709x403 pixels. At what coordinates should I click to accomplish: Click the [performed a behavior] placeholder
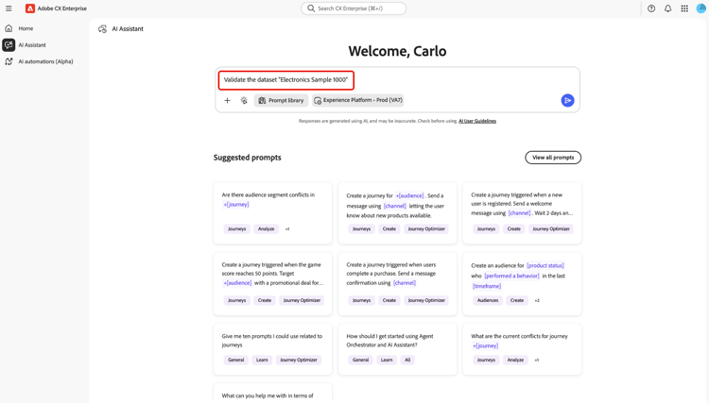point(511,276)
